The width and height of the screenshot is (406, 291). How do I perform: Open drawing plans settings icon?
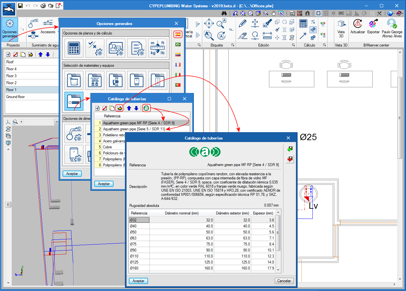click(x=116, y=48)
